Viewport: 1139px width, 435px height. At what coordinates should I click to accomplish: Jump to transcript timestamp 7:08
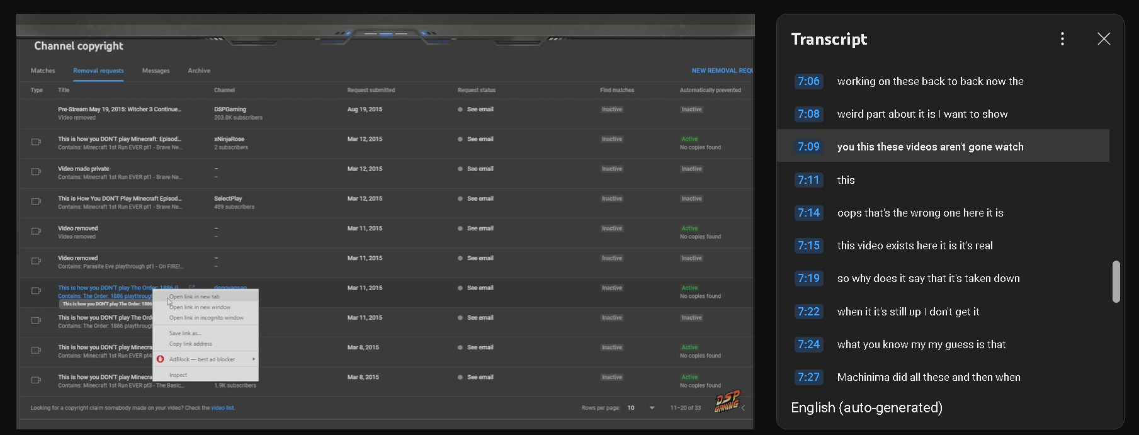pos(808,114)
